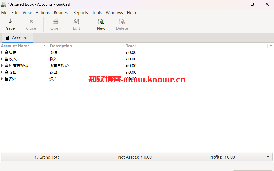274x171 pixels.
Task: Expand the 负债 account tree
Action: tap(2, 52)
